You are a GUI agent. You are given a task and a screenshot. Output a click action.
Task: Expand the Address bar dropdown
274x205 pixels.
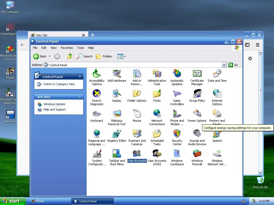tap(224, 65)
